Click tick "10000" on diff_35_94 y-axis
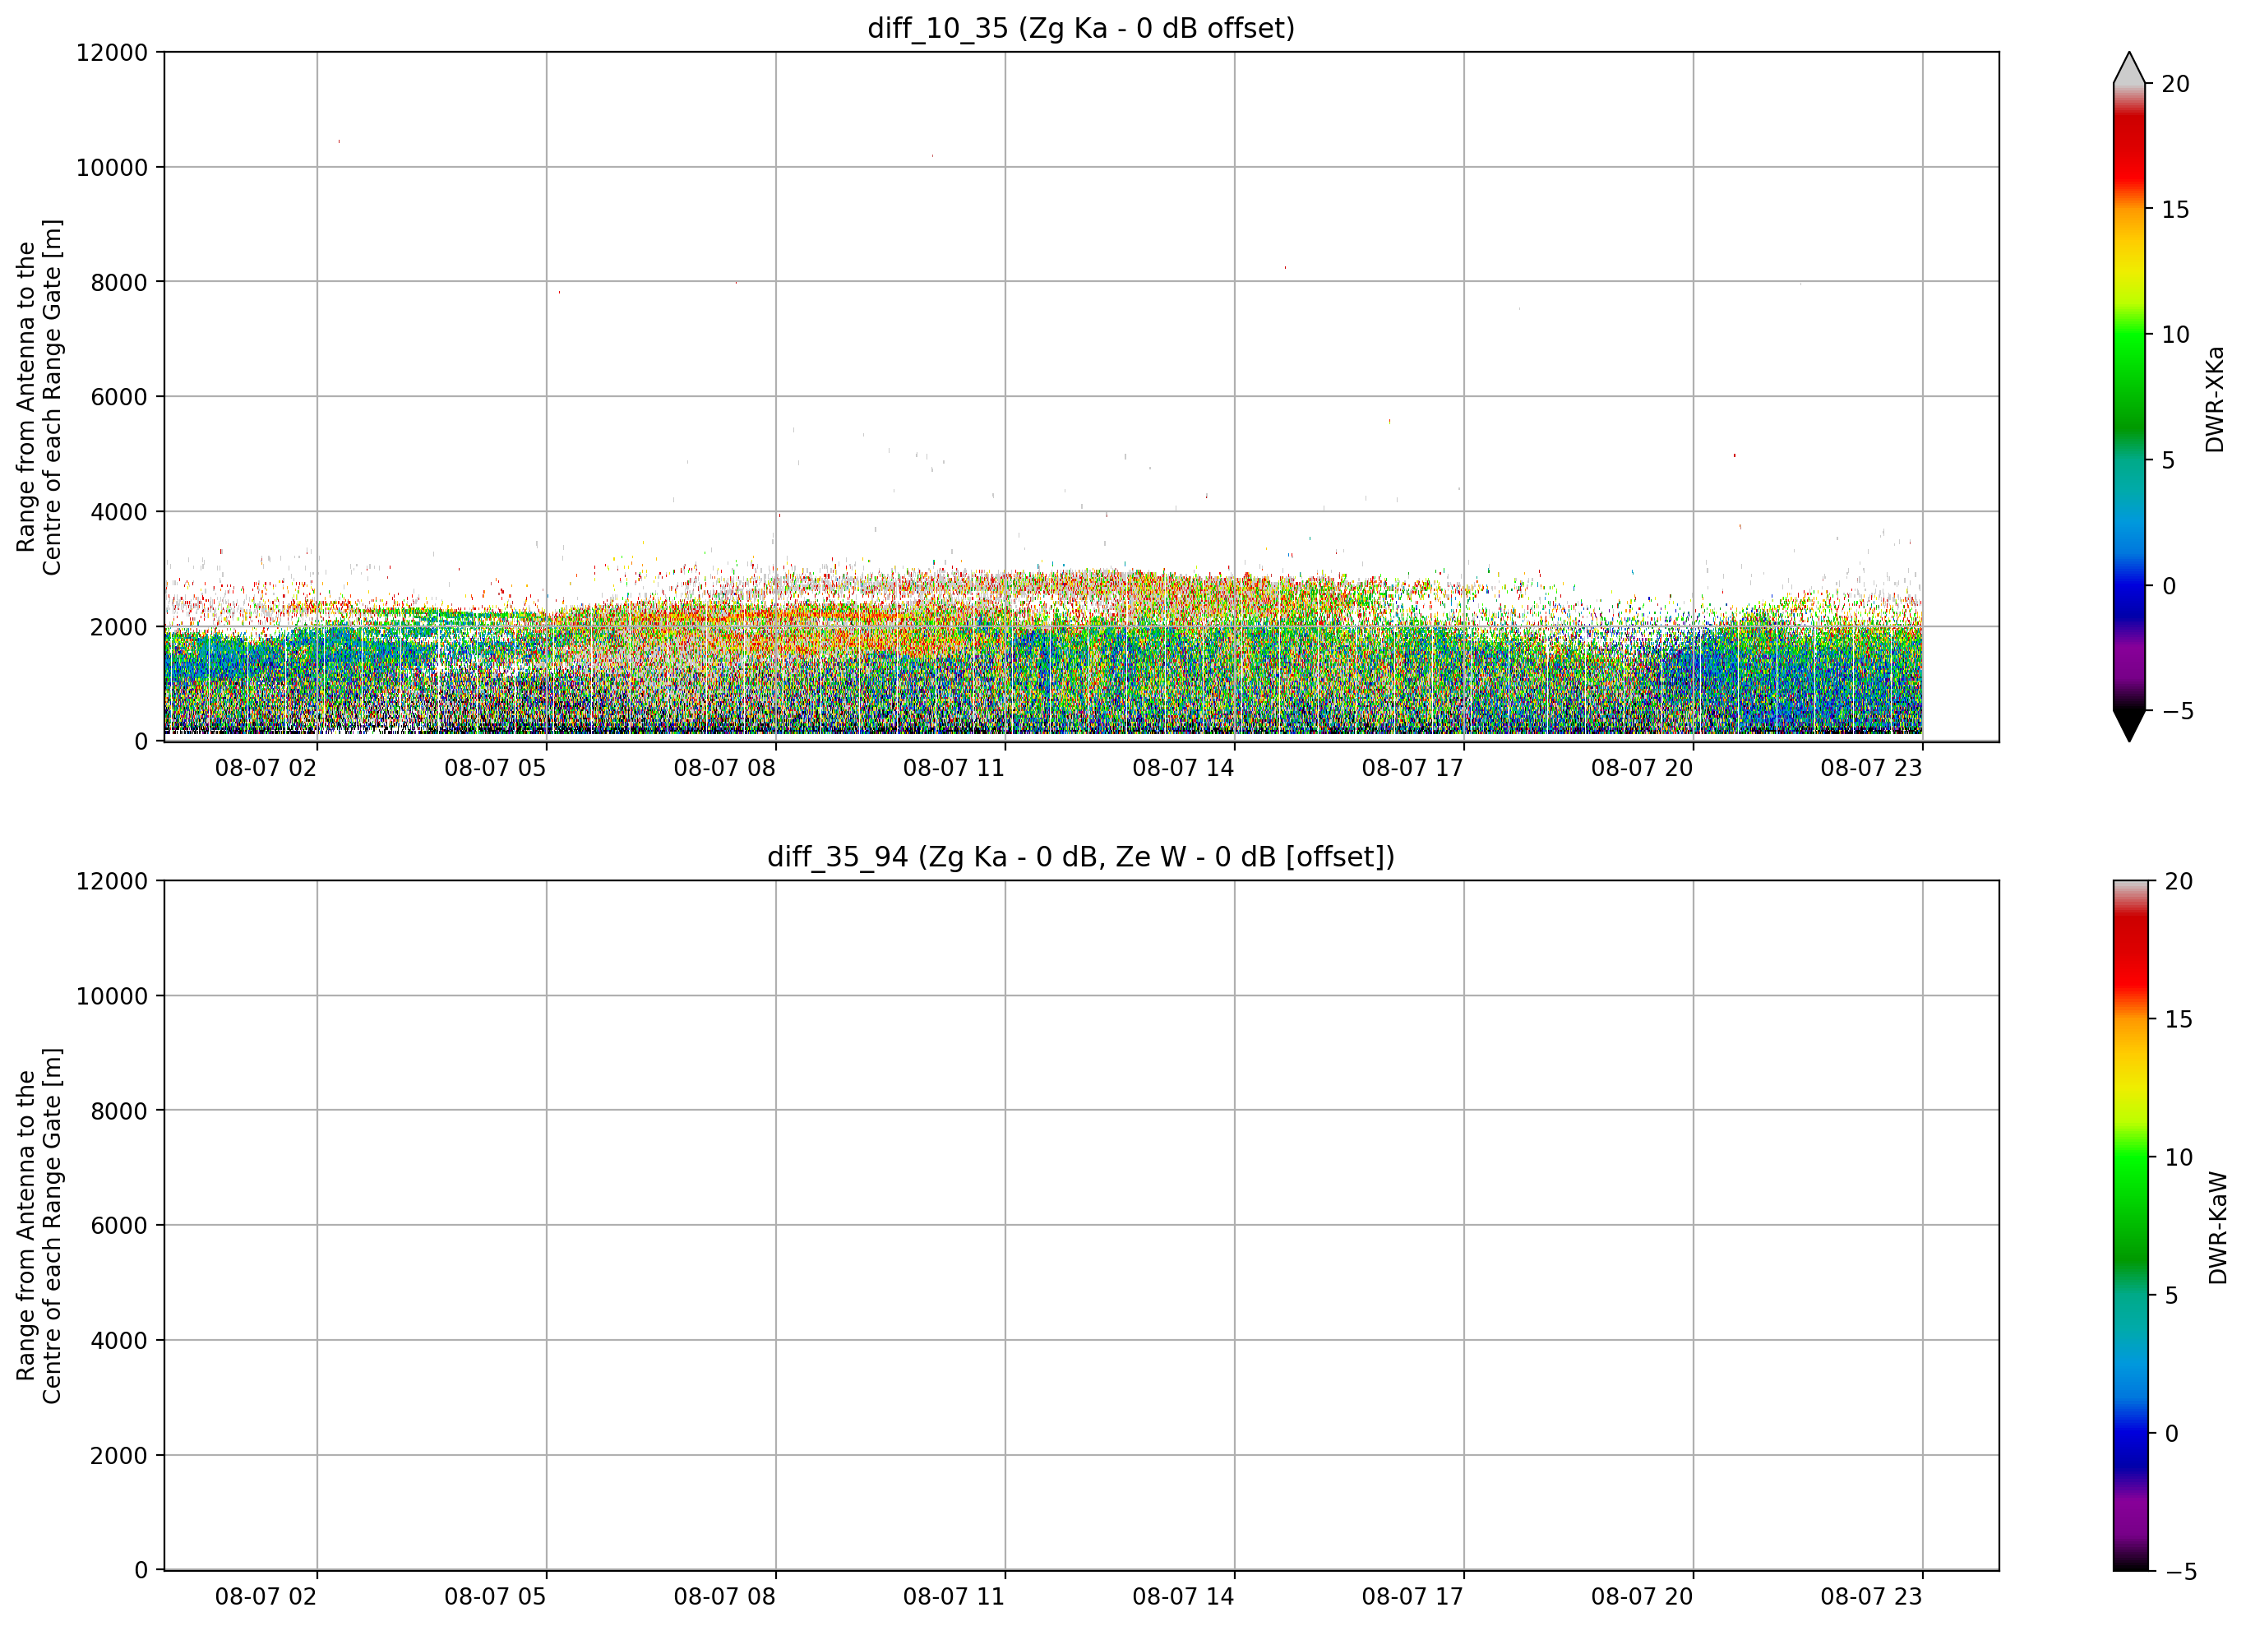The height and width of the screenshot is (1626, 2246). tap(112, 996)
